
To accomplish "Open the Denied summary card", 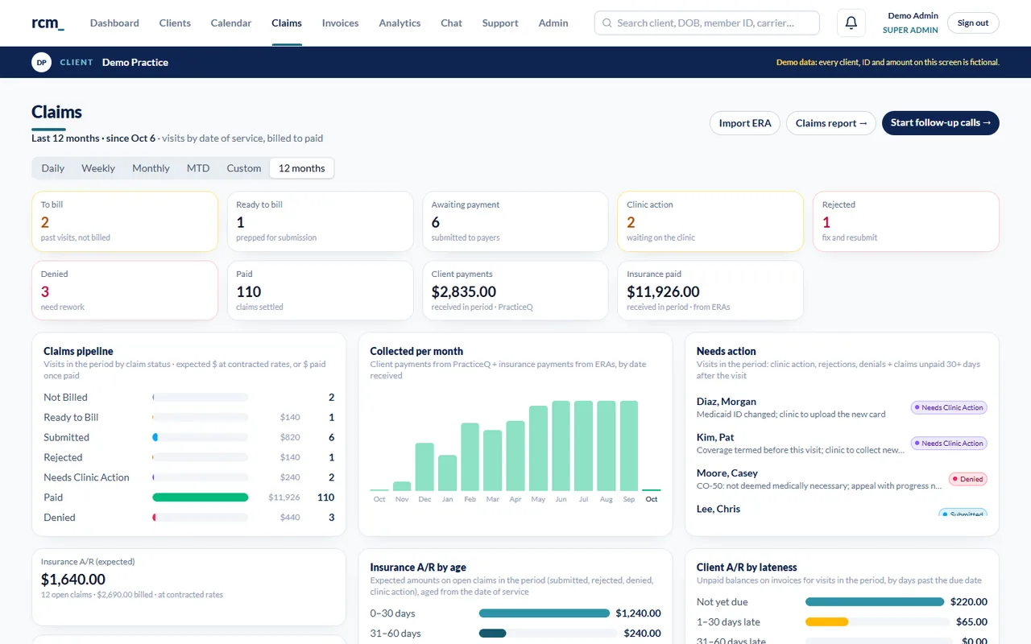I will click(125, 291).
